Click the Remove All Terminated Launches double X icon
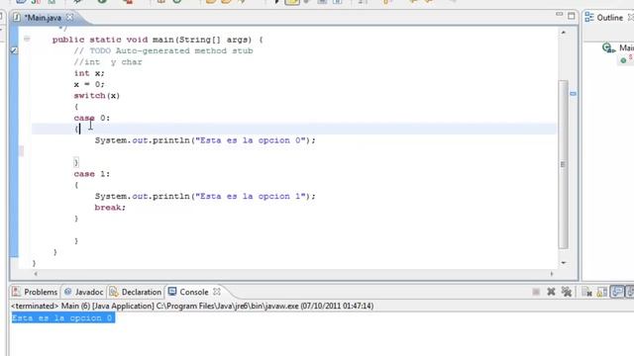Screen dimensions: 634x356 (566, 292)
